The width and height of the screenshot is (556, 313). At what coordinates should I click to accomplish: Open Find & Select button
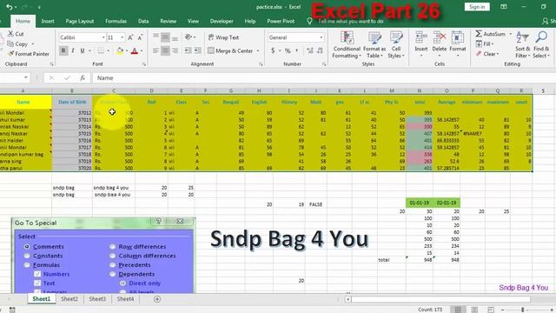point(541,44)
